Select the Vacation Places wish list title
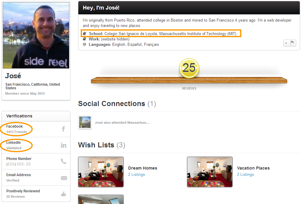 tap(253, 168)
